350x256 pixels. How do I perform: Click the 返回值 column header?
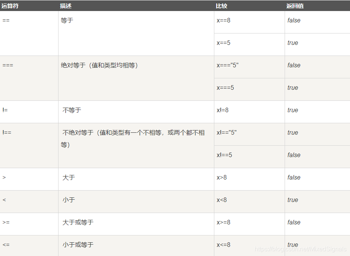point(317,6)
